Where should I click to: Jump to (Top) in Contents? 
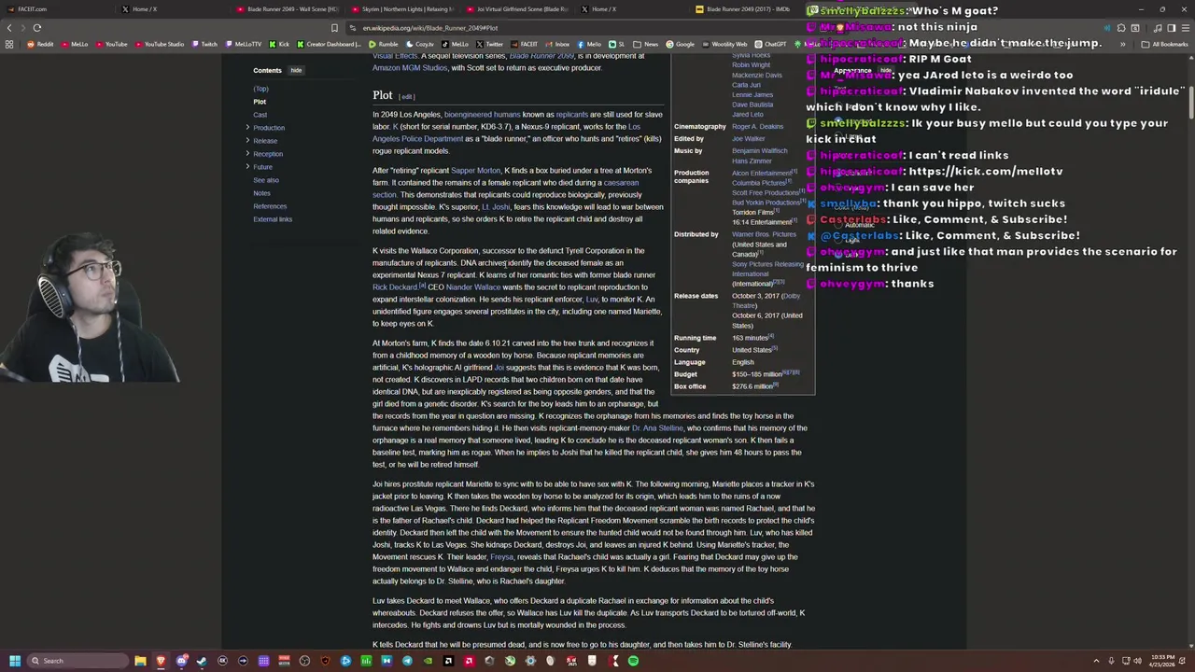coord(260,89)
